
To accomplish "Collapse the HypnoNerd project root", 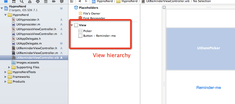I will pos(2,8).
